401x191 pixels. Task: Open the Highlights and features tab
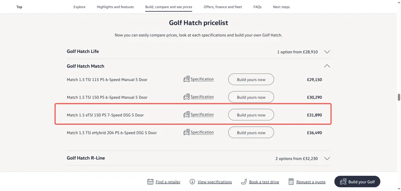coord(115,7)
